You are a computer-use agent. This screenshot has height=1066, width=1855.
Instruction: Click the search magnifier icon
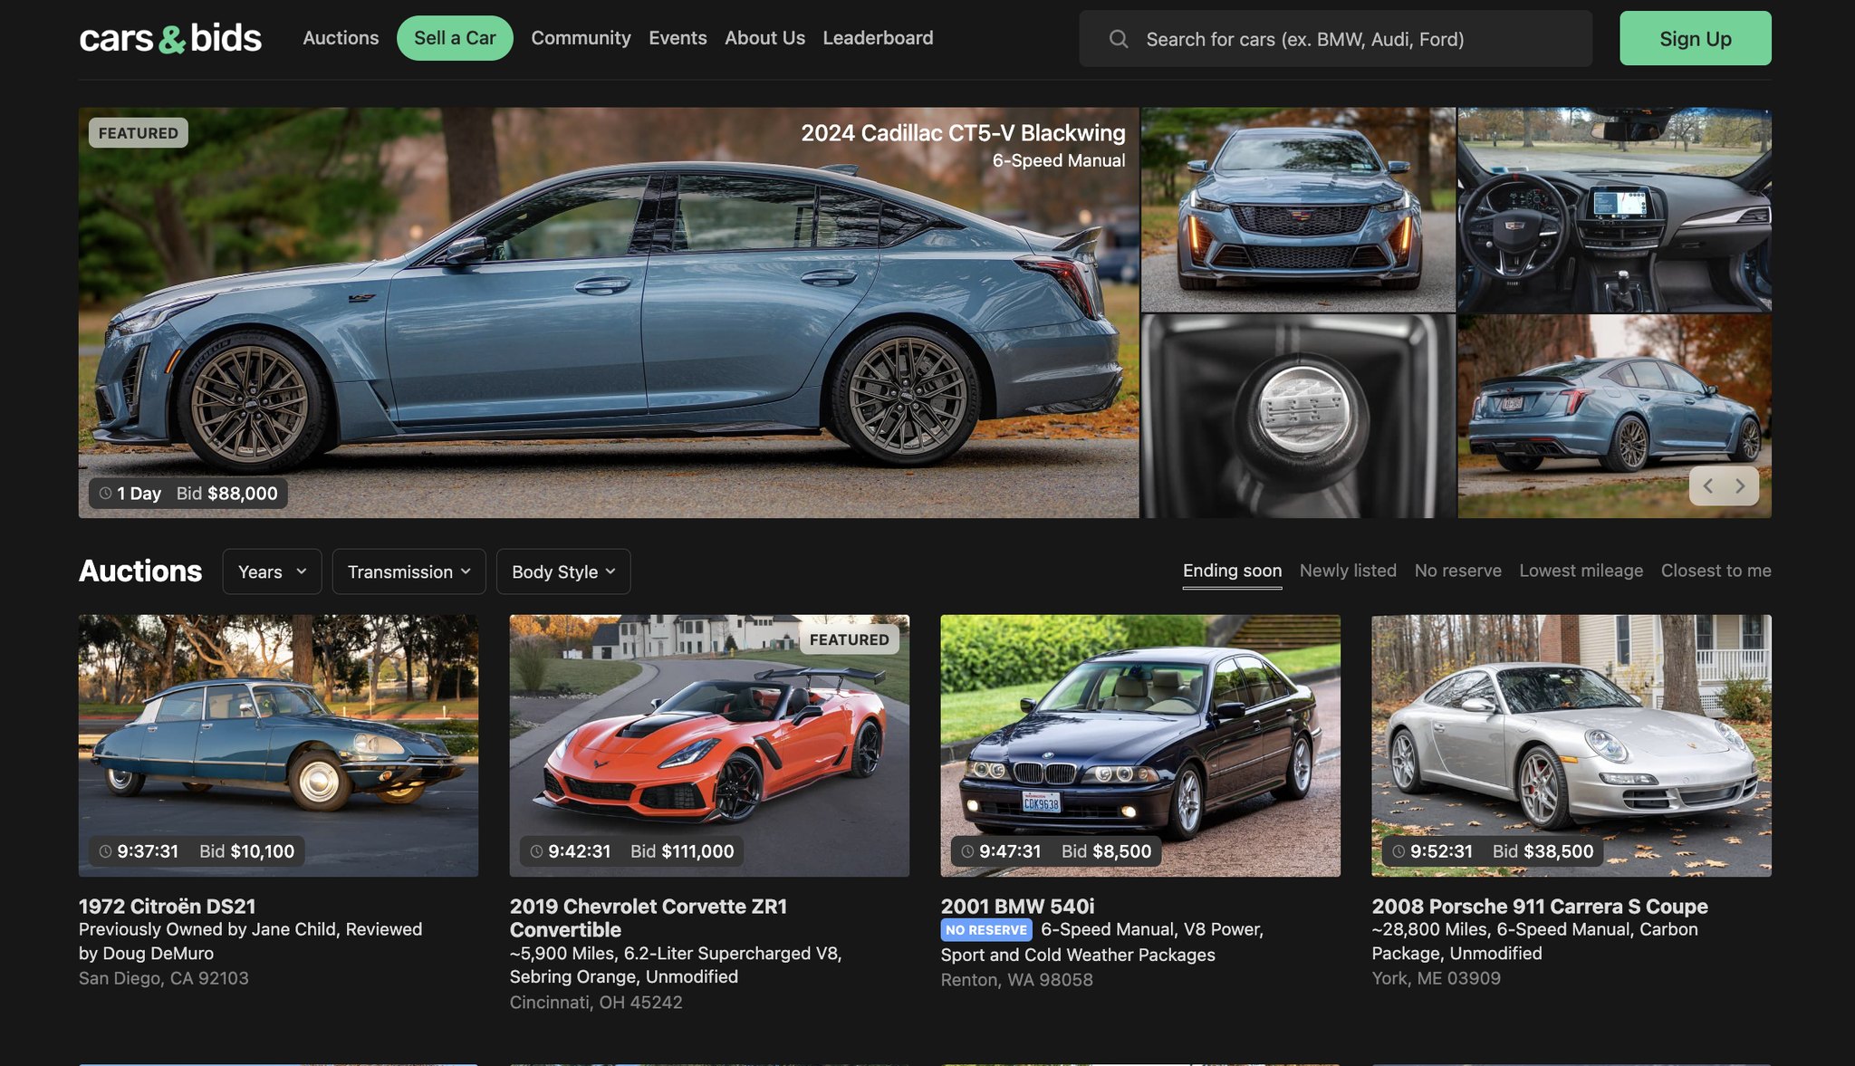pyautogui.click(x=1119, y=39)
